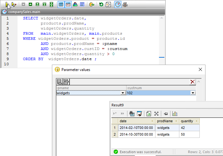This screenshot has width=223, height=156.
Task: Toggle the result grid view button
Action: (x=61, y=4)
